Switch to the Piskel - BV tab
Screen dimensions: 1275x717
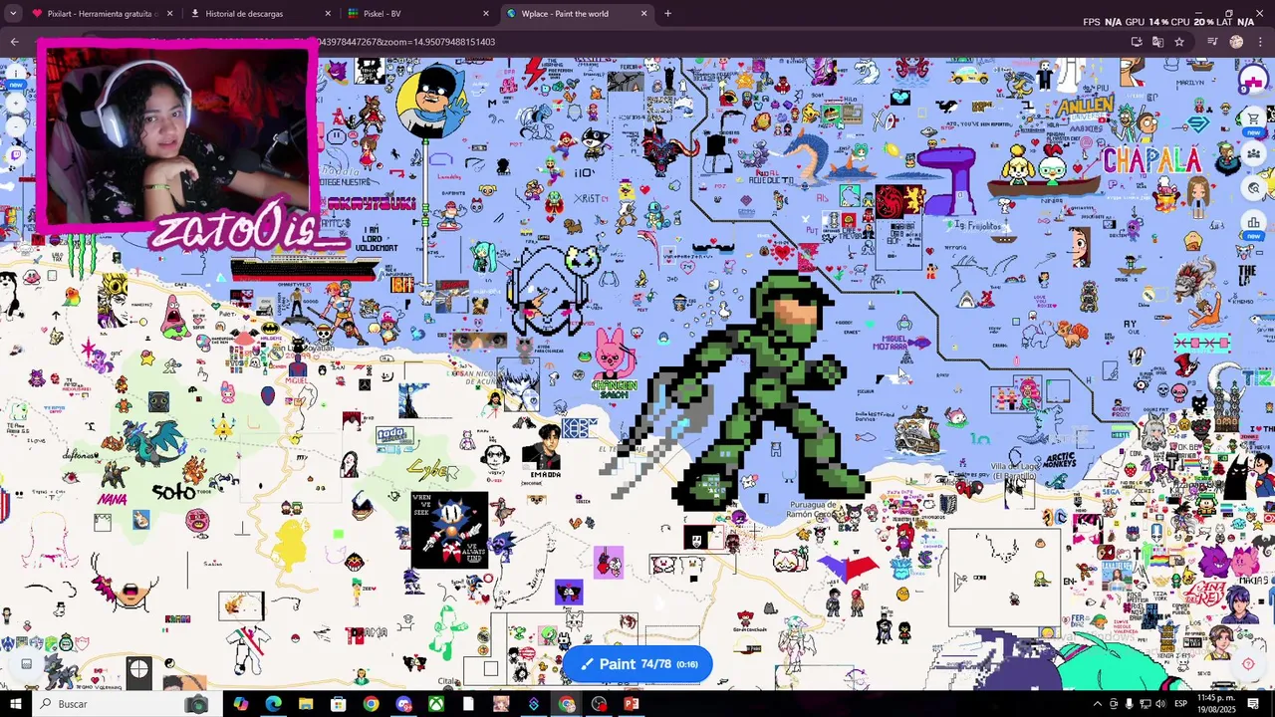[x=418, y=14]
